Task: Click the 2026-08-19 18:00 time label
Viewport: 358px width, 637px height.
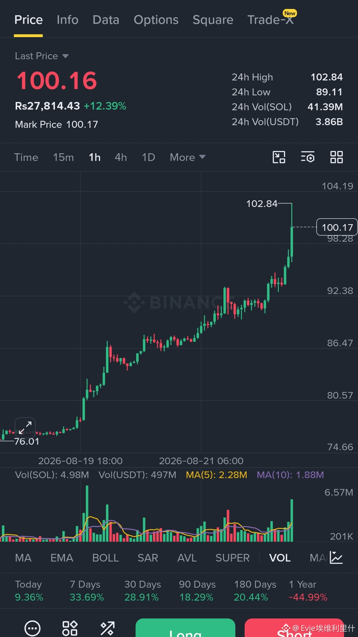Action: pos(81,461)
